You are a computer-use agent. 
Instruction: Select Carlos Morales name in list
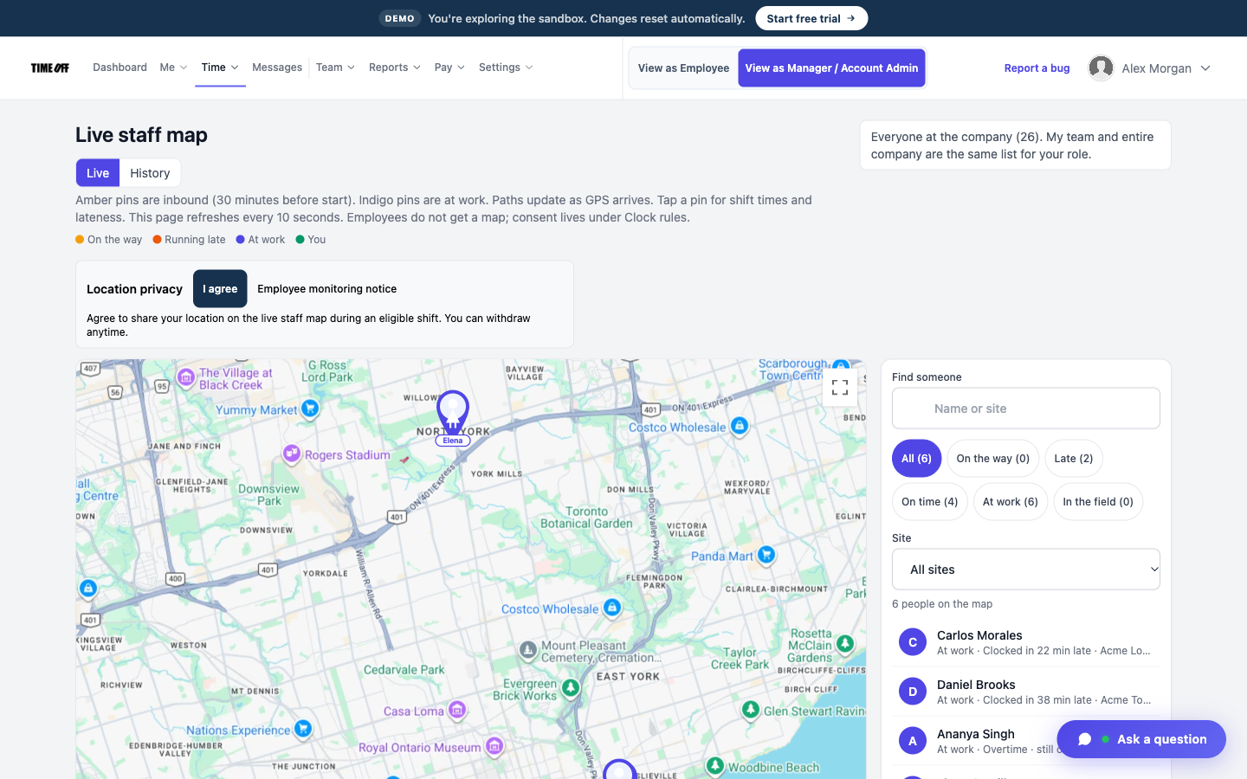tap(979, 635)
